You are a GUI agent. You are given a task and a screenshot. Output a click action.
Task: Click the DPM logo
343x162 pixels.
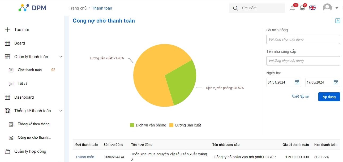point(32,8)
